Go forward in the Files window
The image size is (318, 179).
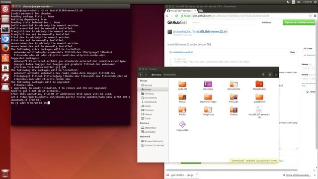[146, 75]
